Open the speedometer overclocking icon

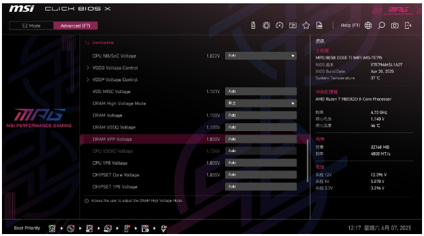pos(280,26)
